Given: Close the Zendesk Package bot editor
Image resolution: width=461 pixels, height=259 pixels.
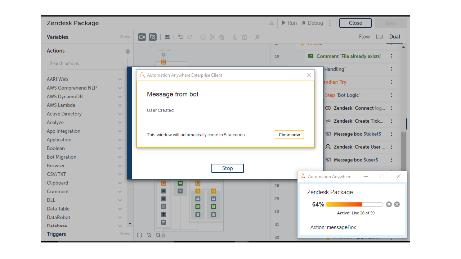Looking at the screenshot, I should click(x=355, y=23).
